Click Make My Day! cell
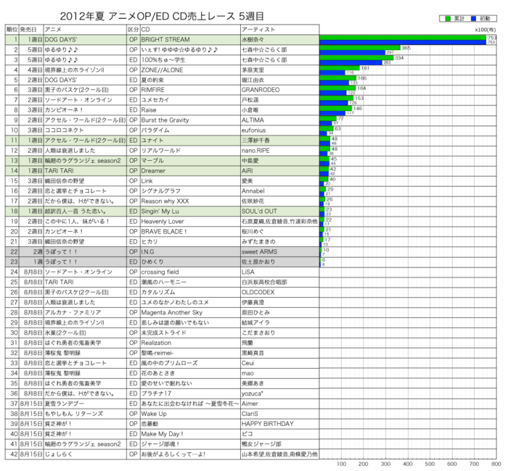 [190, 434]
